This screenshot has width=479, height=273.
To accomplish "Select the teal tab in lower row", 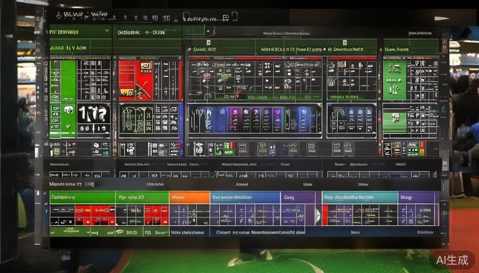I will click(x=360, y=197).
